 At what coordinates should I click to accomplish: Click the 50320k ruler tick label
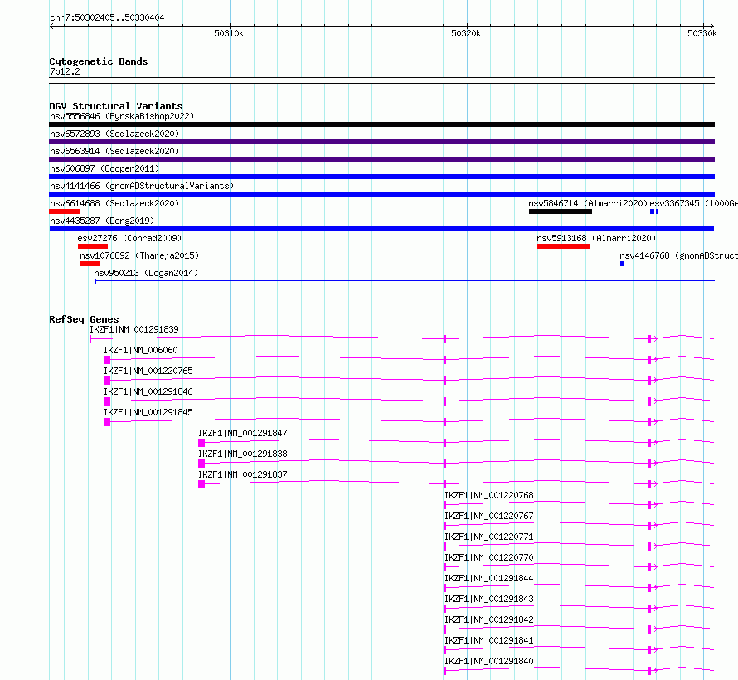click(466, 33)
